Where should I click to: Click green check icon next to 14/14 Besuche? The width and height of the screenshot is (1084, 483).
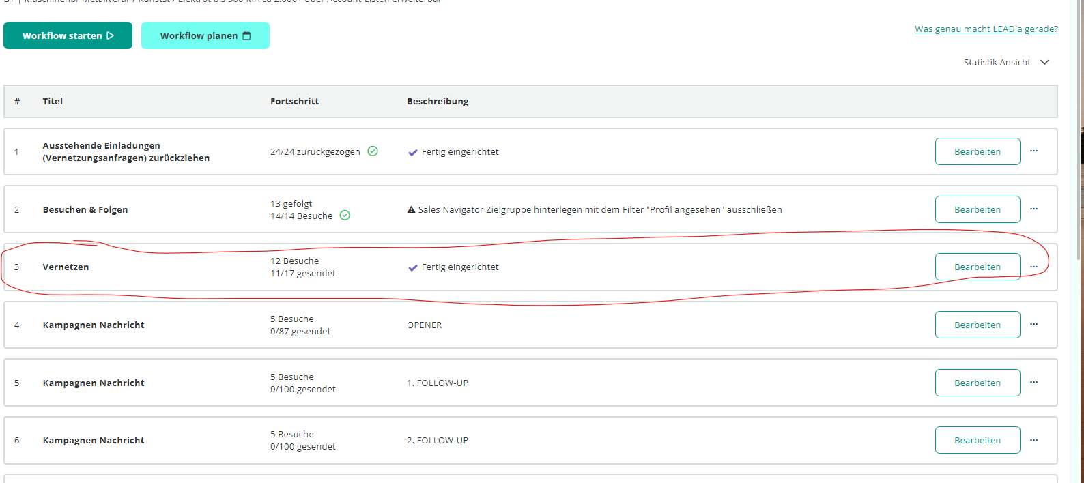[345, 216]
